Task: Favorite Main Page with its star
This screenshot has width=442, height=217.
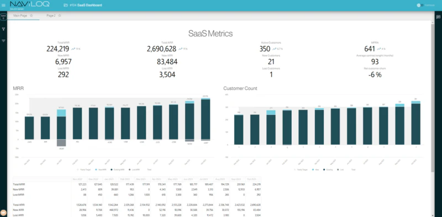Action: [x=31, y=16]
